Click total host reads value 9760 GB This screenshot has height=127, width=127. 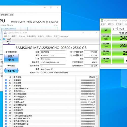(91, 52)
